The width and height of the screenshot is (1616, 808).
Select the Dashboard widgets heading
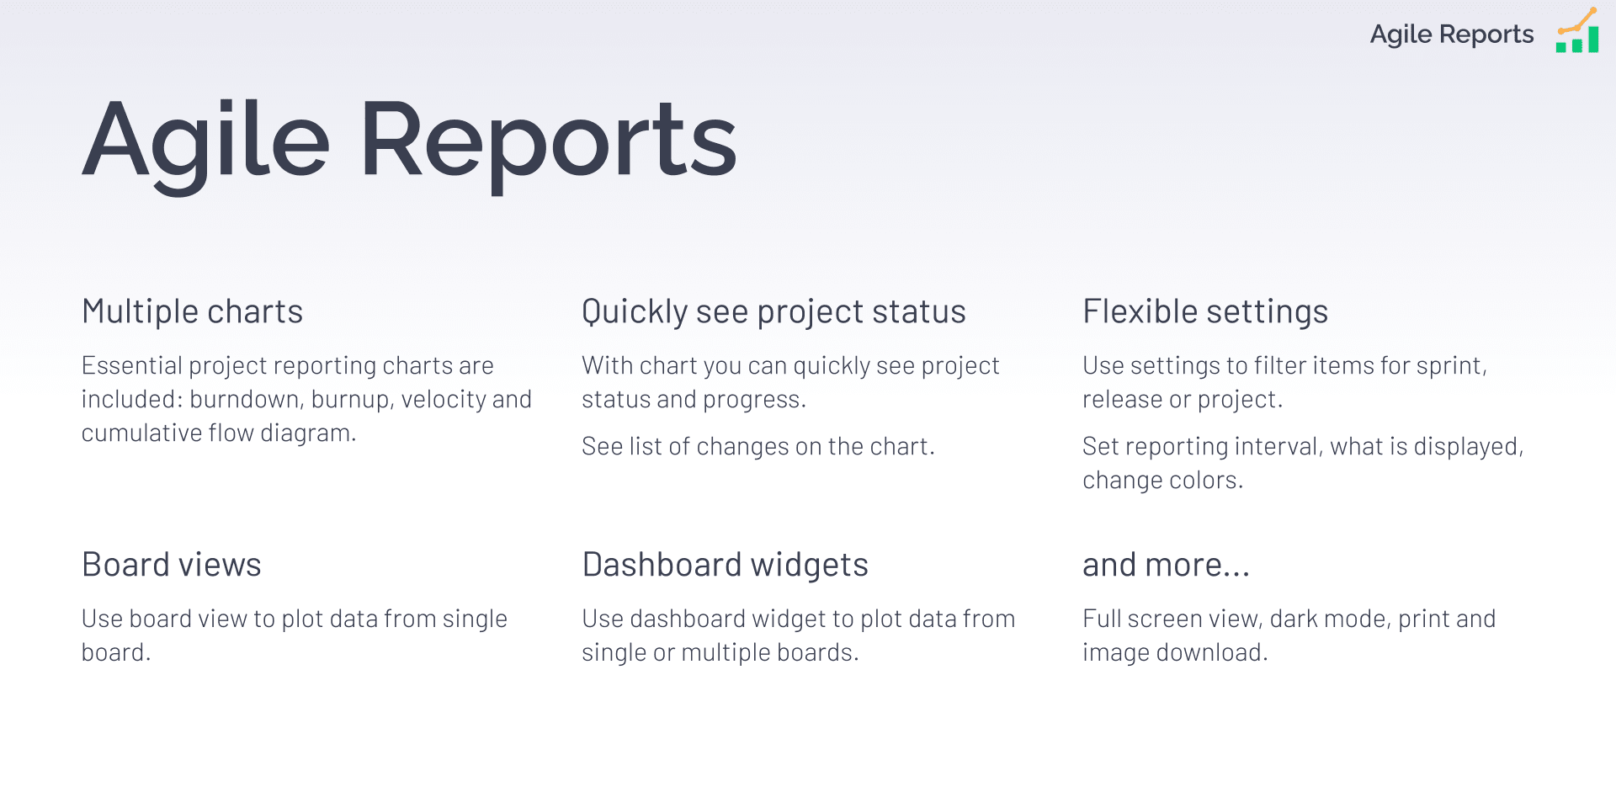725,566
